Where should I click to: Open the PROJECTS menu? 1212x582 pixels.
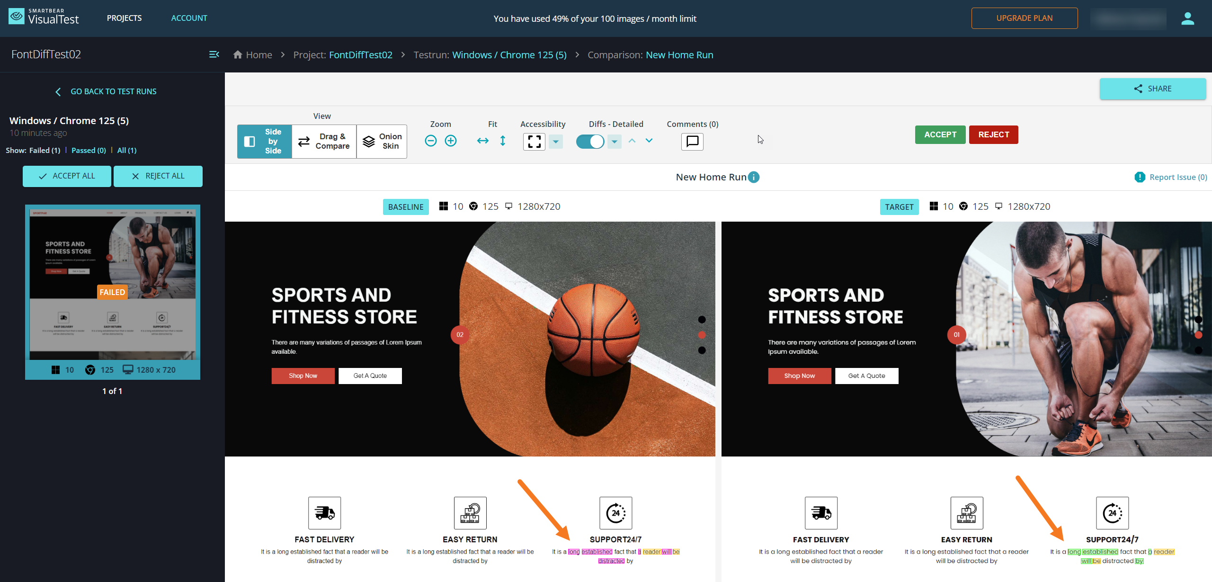click(124, 18)
